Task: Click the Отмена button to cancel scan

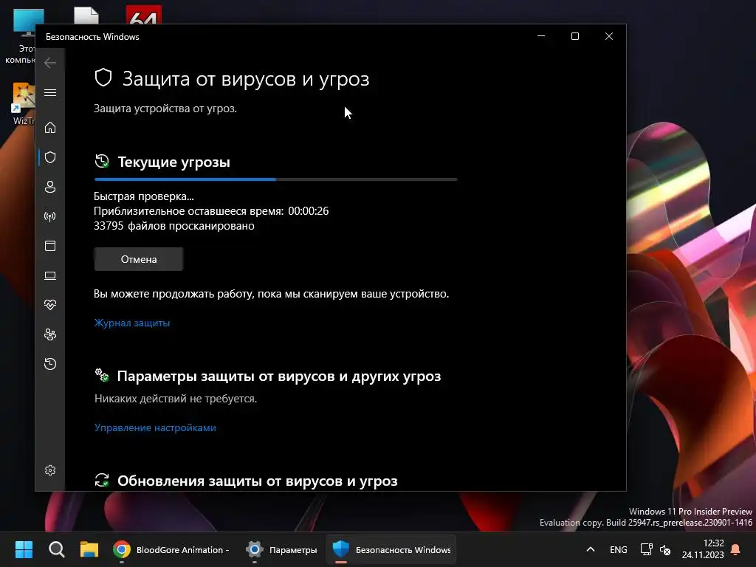Action: coord(139,259)
